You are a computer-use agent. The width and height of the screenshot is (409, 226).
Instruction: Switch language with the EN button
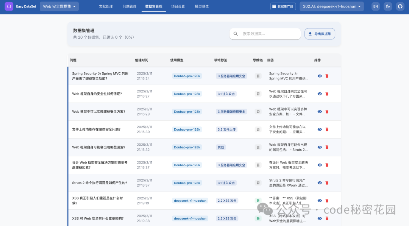point(376,6)
